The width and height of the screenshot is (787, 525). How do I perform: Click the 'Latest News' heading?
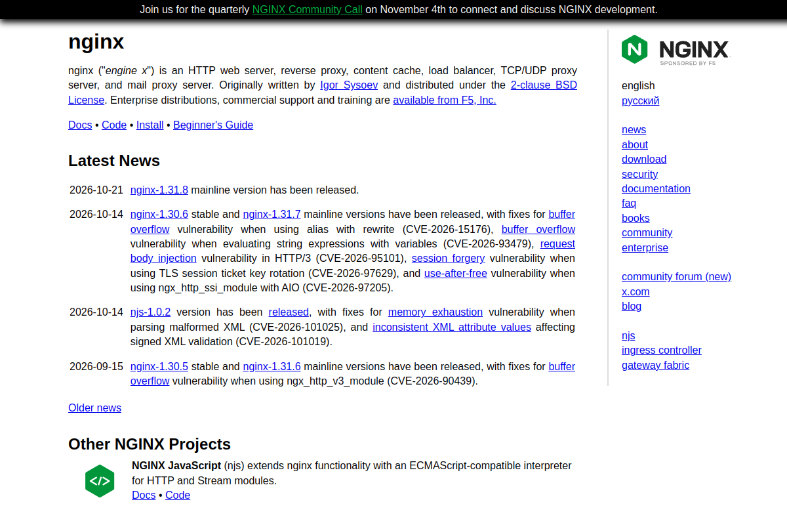114,161
